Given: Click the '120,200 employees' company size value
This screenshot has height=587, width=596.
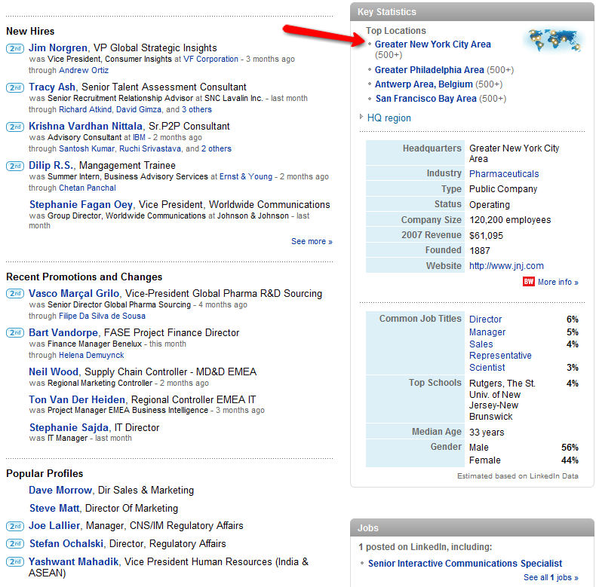Looking at the screenshot, I should coord(510,220).
